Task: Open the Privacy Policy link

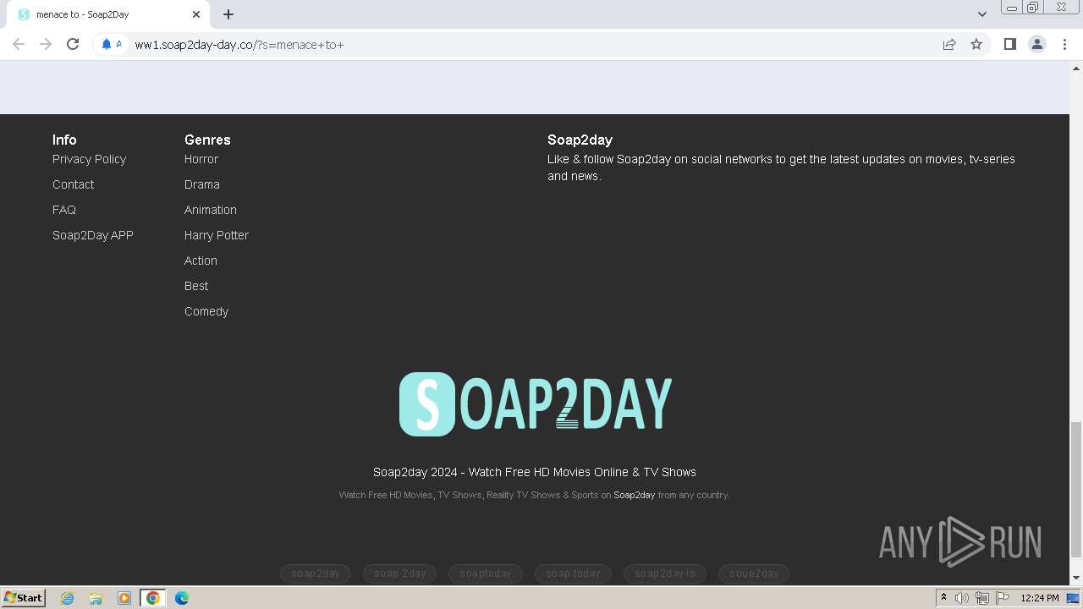Action: tap(89, 159)
